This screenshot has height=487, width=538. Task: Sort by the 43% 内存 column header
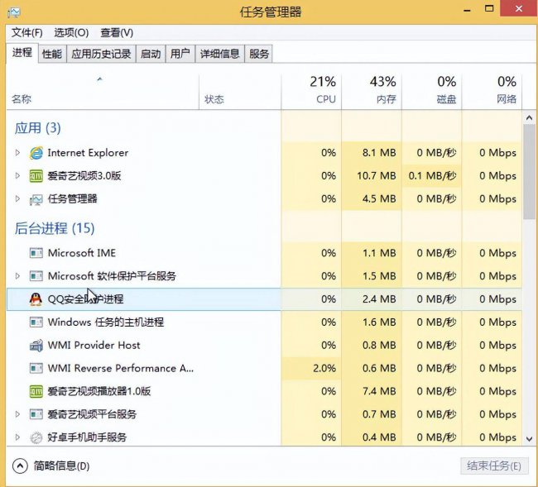pos(372,92)
